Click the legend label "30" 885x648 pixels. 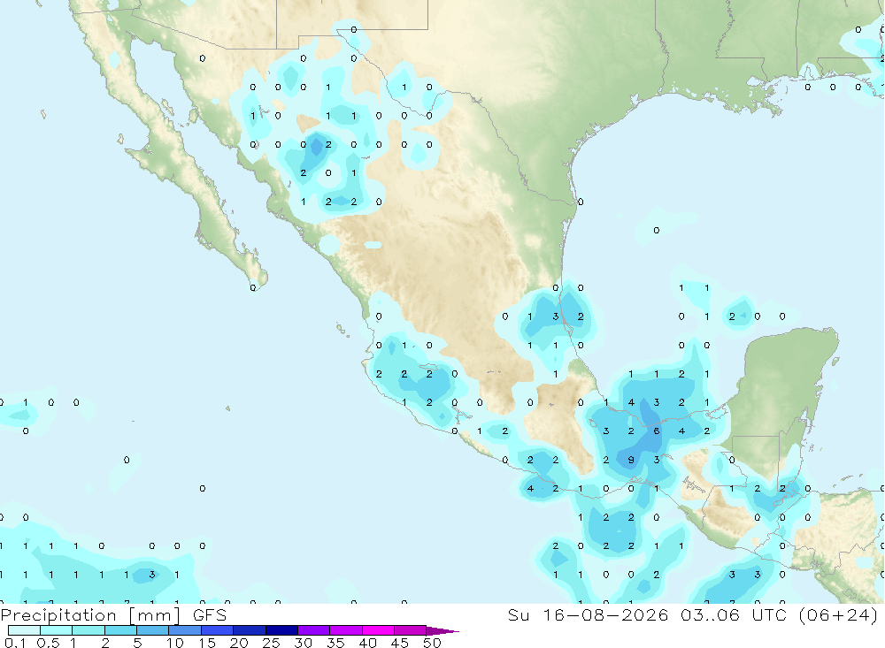click(x=303, y=643)
